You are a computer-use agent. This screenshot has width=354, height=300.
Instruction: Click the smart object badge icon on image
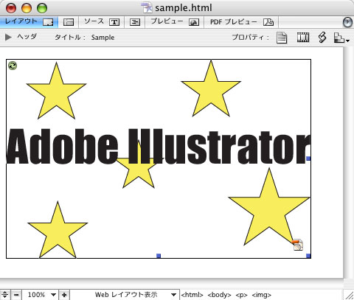[298, 245]
